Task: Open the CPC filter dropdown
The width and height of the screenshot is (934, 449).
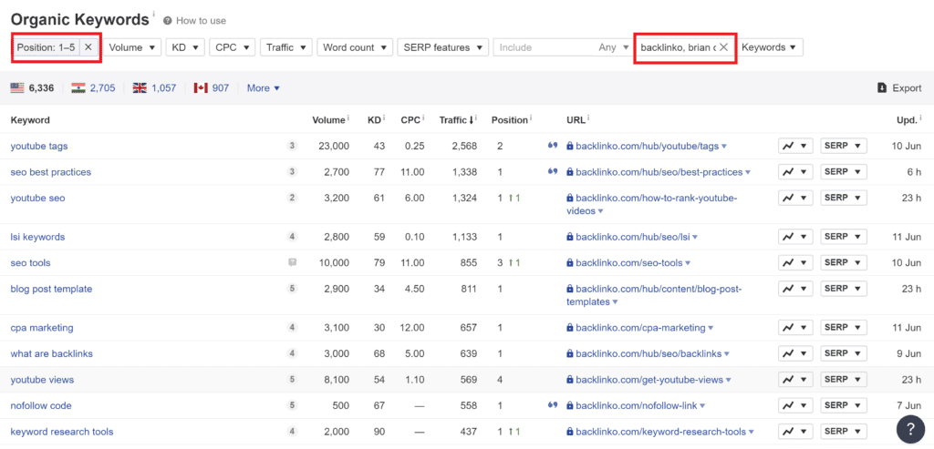Action: pos(233,47)
